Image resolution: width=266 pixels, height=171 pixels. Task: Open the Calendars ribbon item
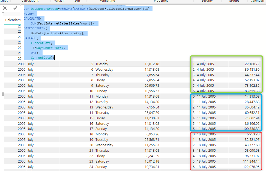coord(257,1)
